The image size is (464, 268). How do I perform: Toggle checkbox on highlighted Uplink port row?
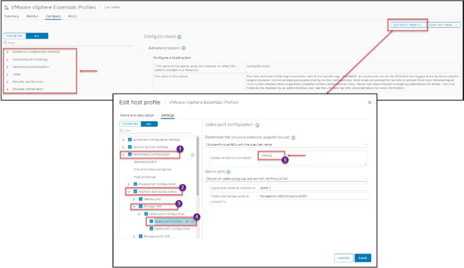(151, 222)
